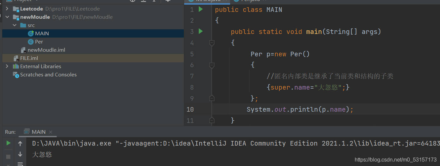Click the run gutter arrow beside main method
440x166 pixels.
[x=200, y=32]
